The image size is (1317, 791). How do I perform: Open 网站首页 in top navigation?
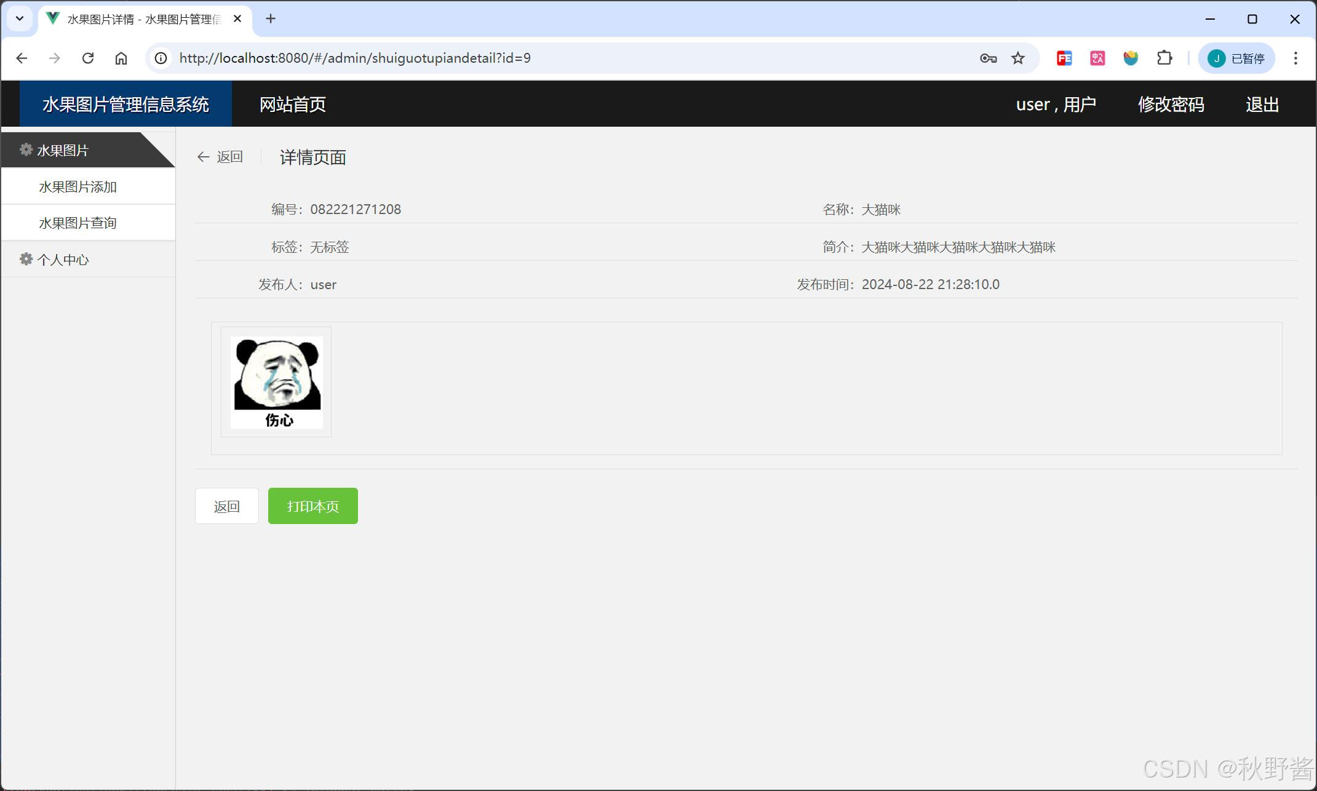pyautogui.click(x=292, y=105)
